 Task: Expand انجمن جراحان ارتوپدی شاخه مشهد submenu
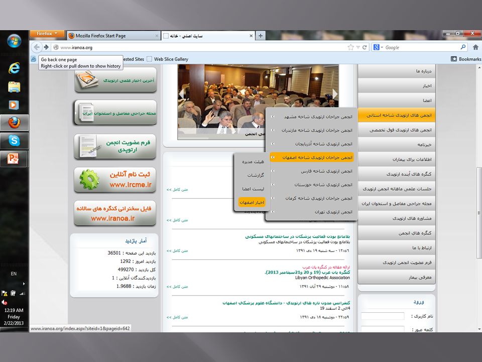coord(273,116)
